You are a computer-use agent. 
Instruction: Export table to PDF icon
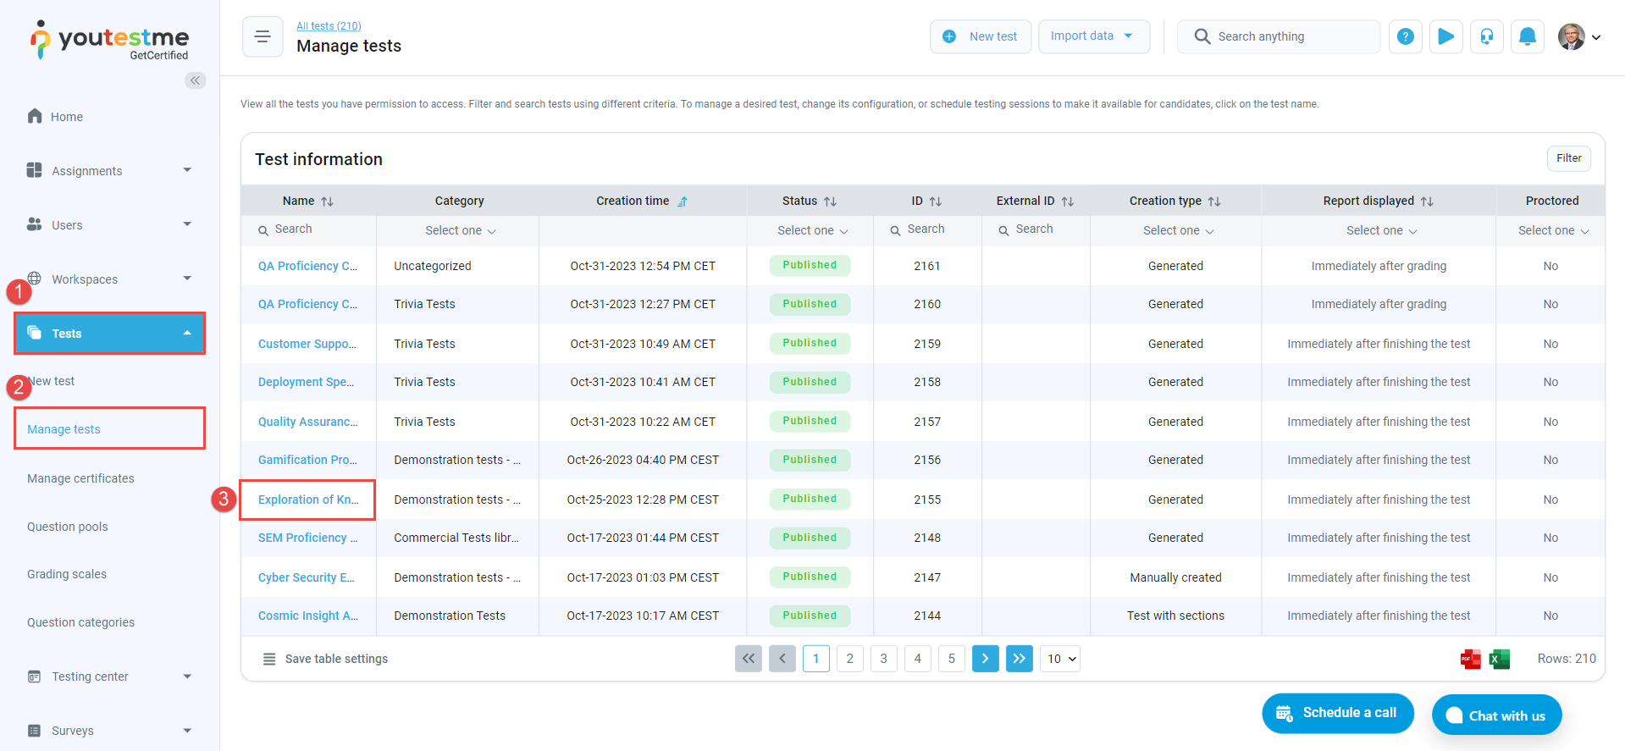coord(1471,659)
